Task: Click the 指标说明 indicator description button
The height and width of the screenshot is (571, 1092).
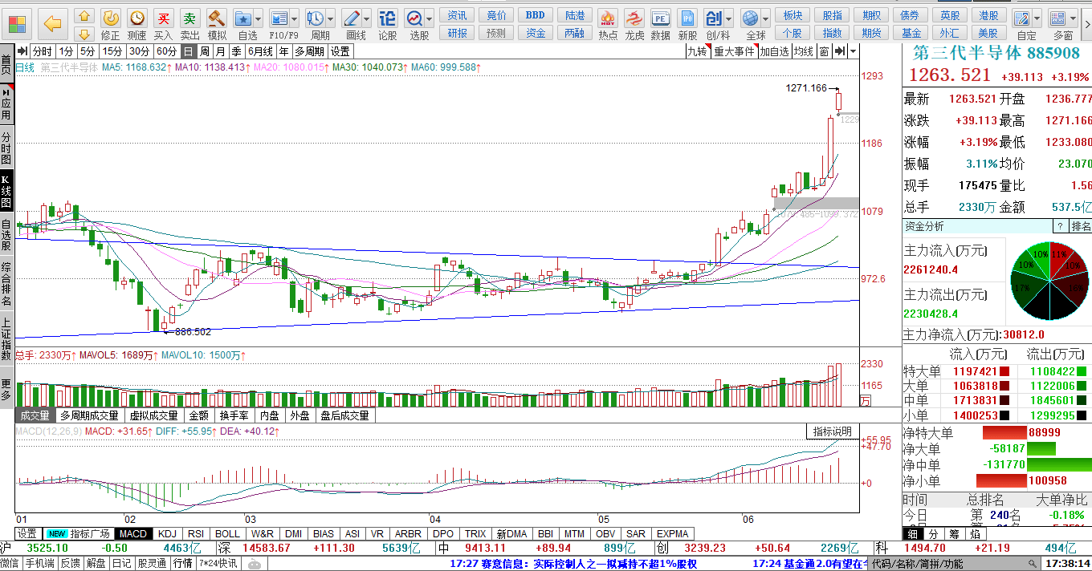Action: pos(832,431)
